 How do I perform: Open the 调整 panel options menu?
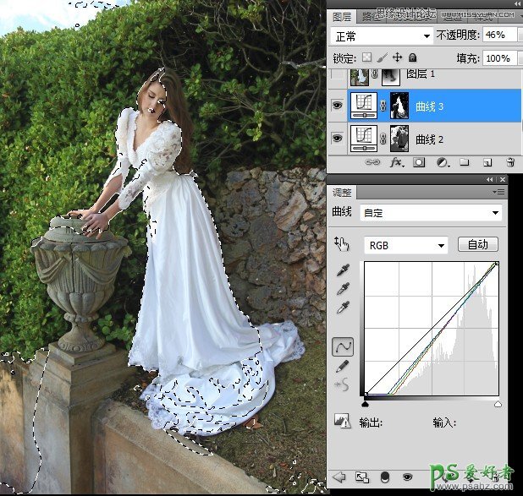[500, 193]
